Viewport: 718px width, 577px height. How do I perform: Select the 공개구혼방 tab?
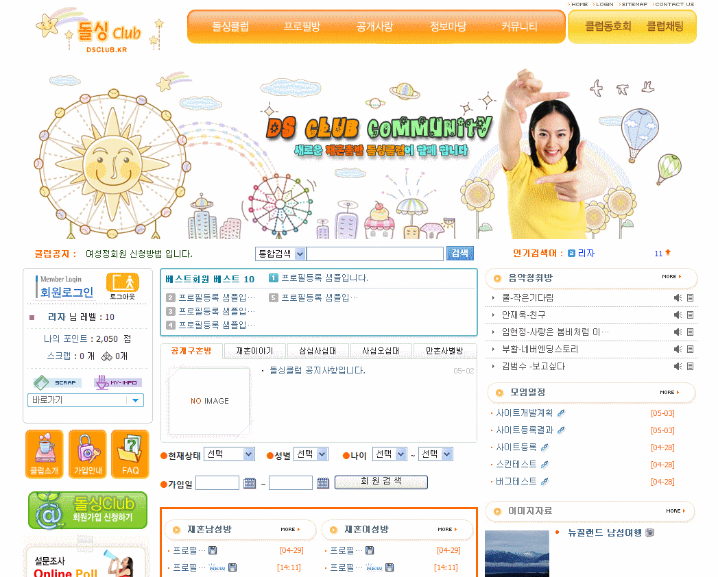(191, 351)
